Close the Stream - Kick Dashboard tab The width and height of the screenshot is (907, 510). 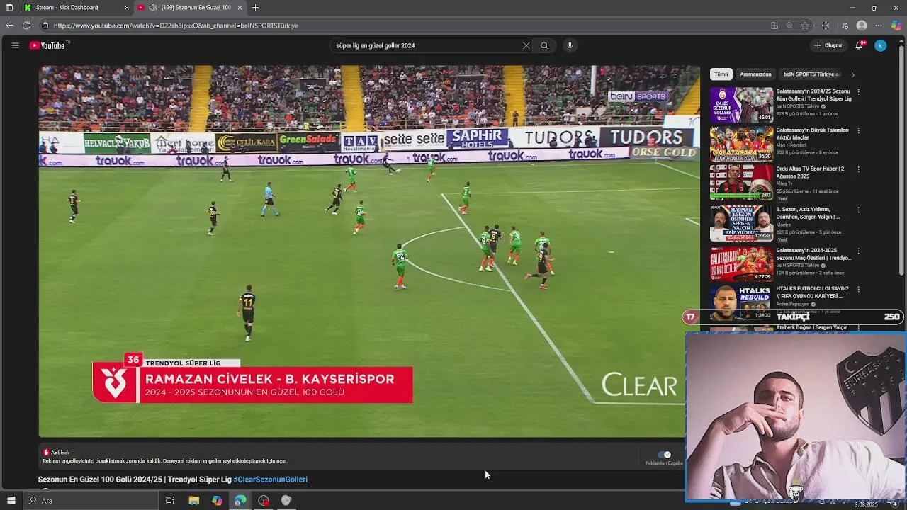tap(127, 8)
